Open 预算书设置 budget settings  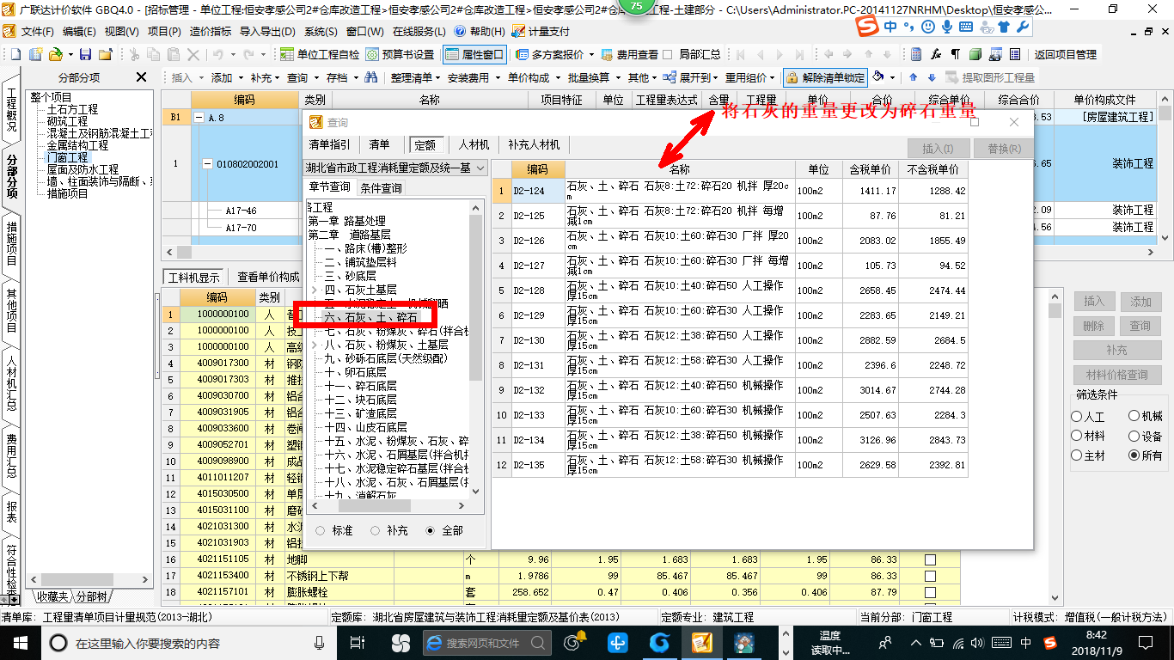(x=401, y=54)
